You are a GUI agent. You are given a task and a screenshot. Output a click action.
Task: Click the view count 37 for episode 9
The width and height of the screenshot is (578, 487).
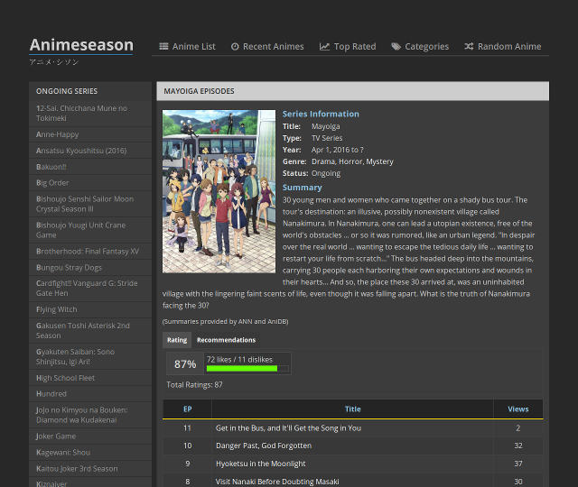(517, 464)
